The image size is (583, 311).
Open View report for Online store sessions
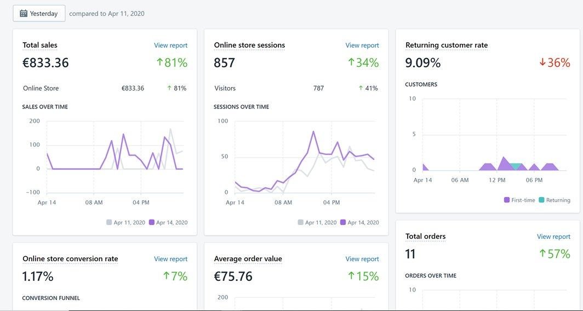(x=362, y=45)
